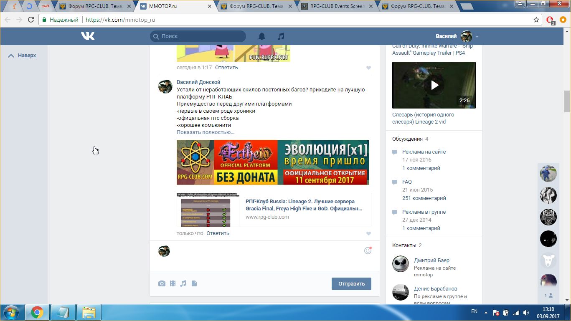Open the Контакты section header

tap(407, 245)
